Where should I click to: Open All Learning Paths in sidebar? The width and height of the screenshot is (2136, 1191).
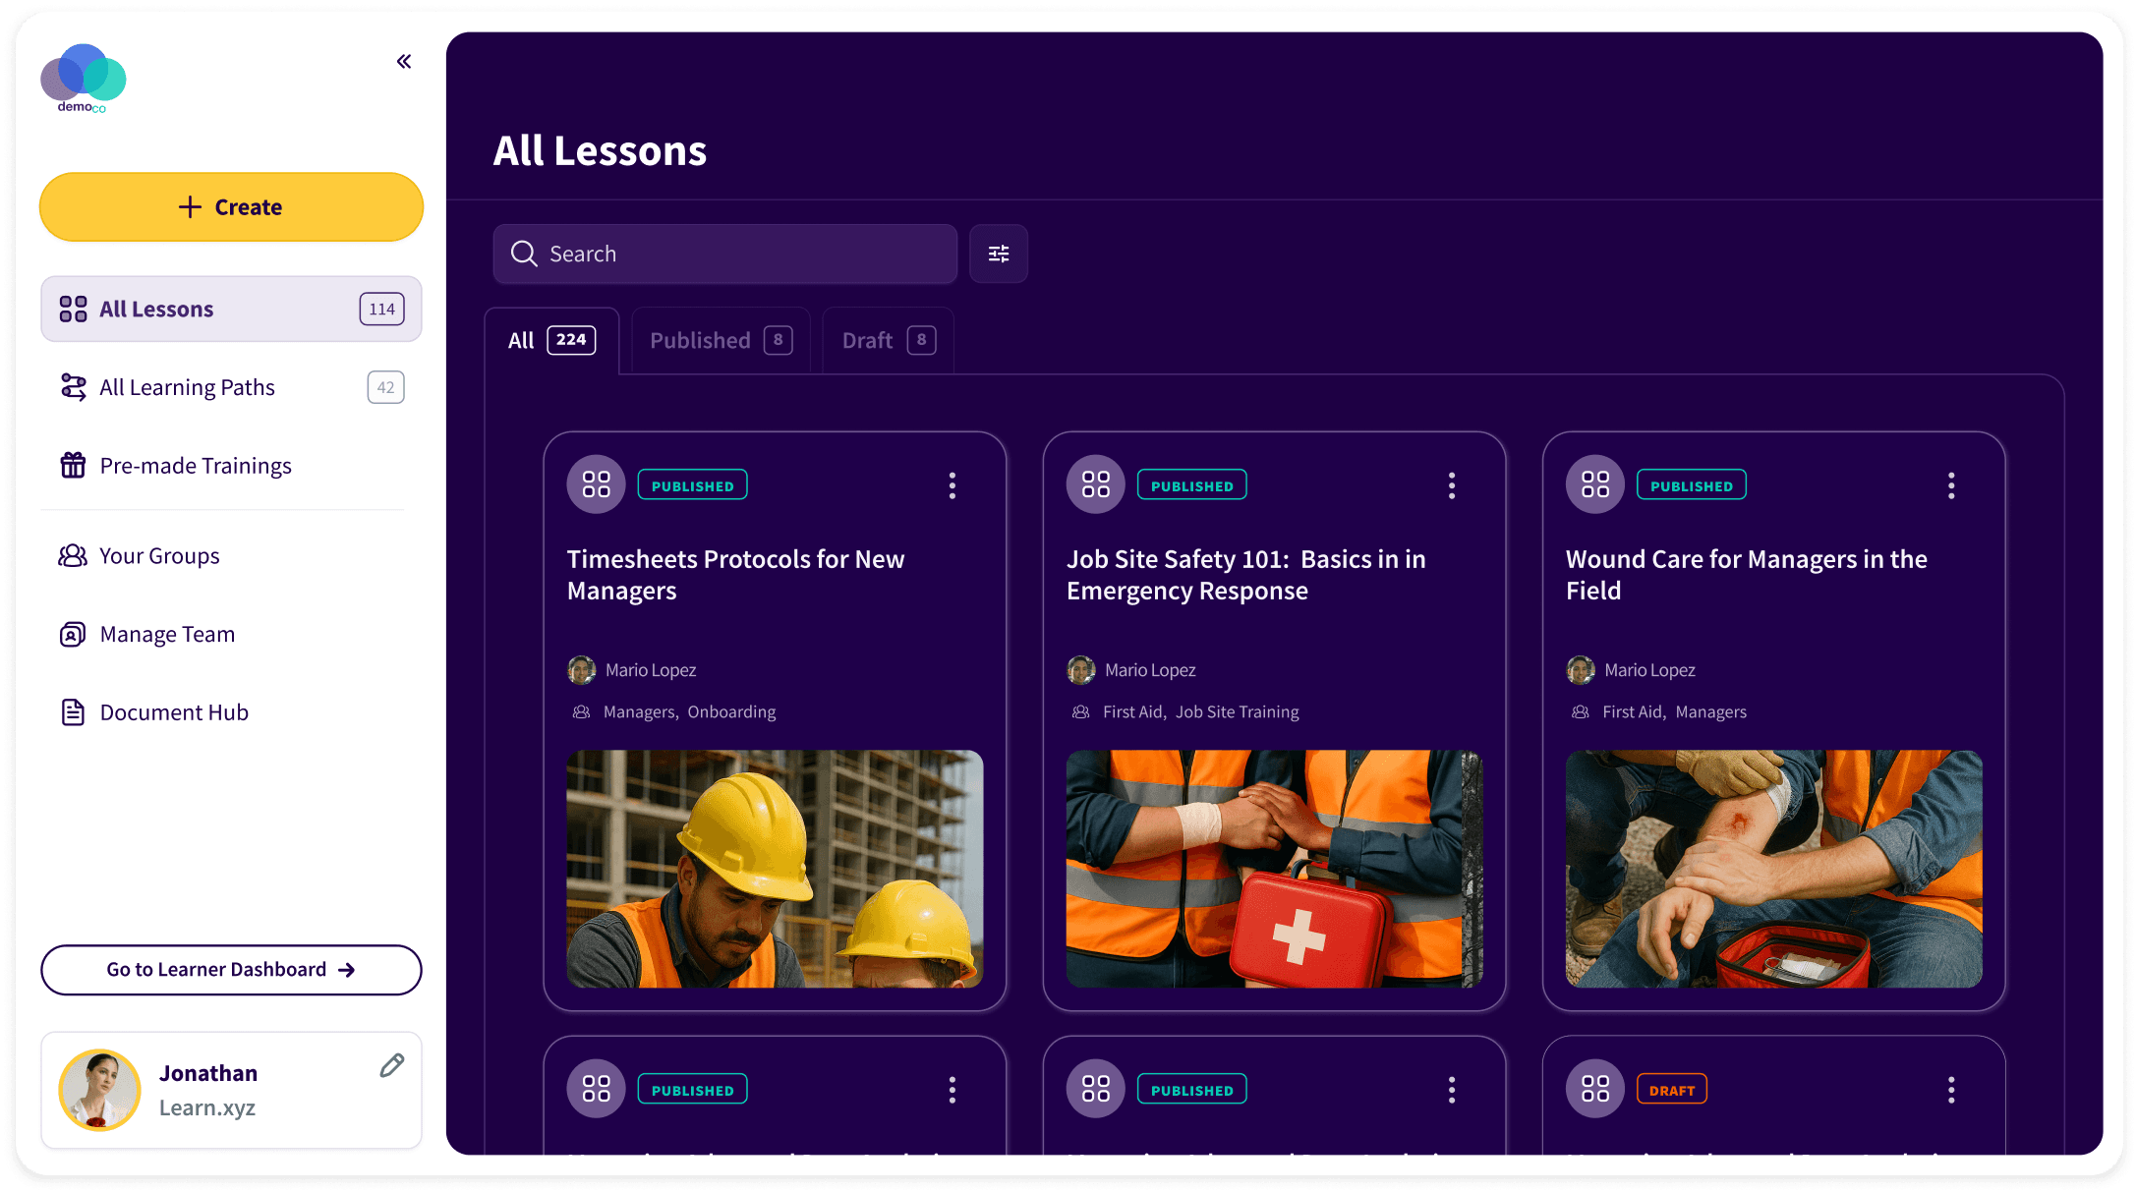[187, 387]
